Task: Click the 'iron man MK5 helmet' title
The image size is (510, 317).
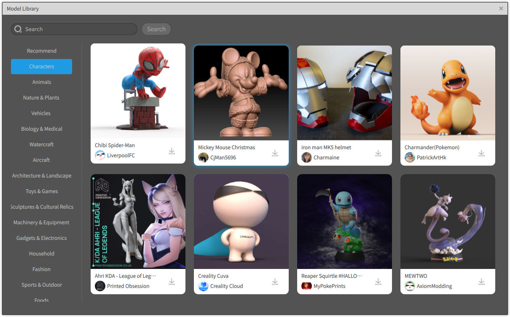Action: click(326, 148)
